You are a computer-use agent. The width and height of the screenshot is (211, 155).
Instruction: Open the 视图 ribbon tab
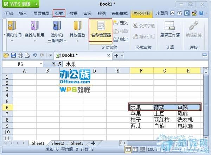102,13
